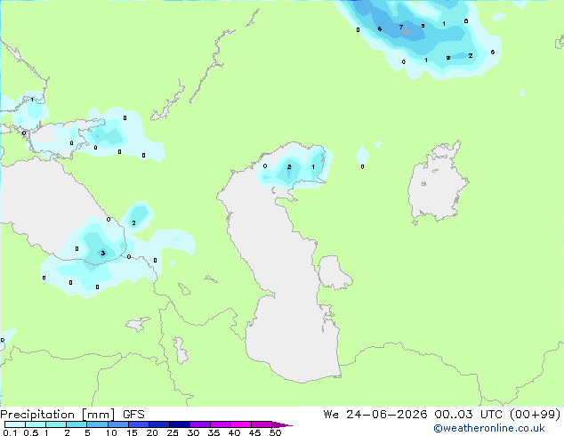Click the 'We 24-06-2026 00..03 UTC (00+99)' timestamp
Screen dimensions: 564x436
click(x=442, y=415)
